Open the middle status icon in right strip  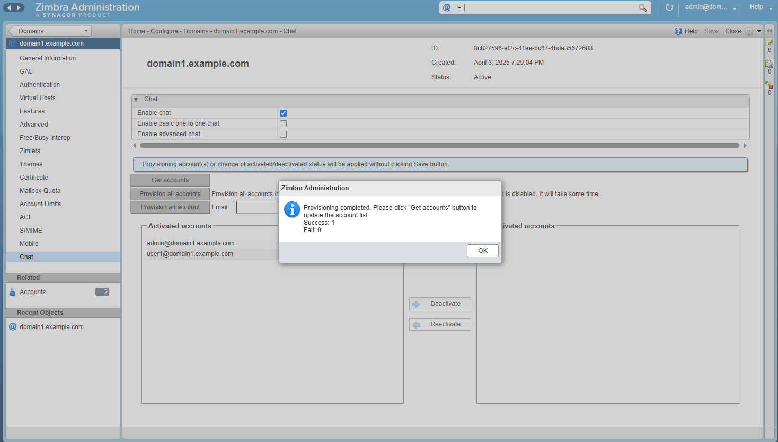click(770, 64)
